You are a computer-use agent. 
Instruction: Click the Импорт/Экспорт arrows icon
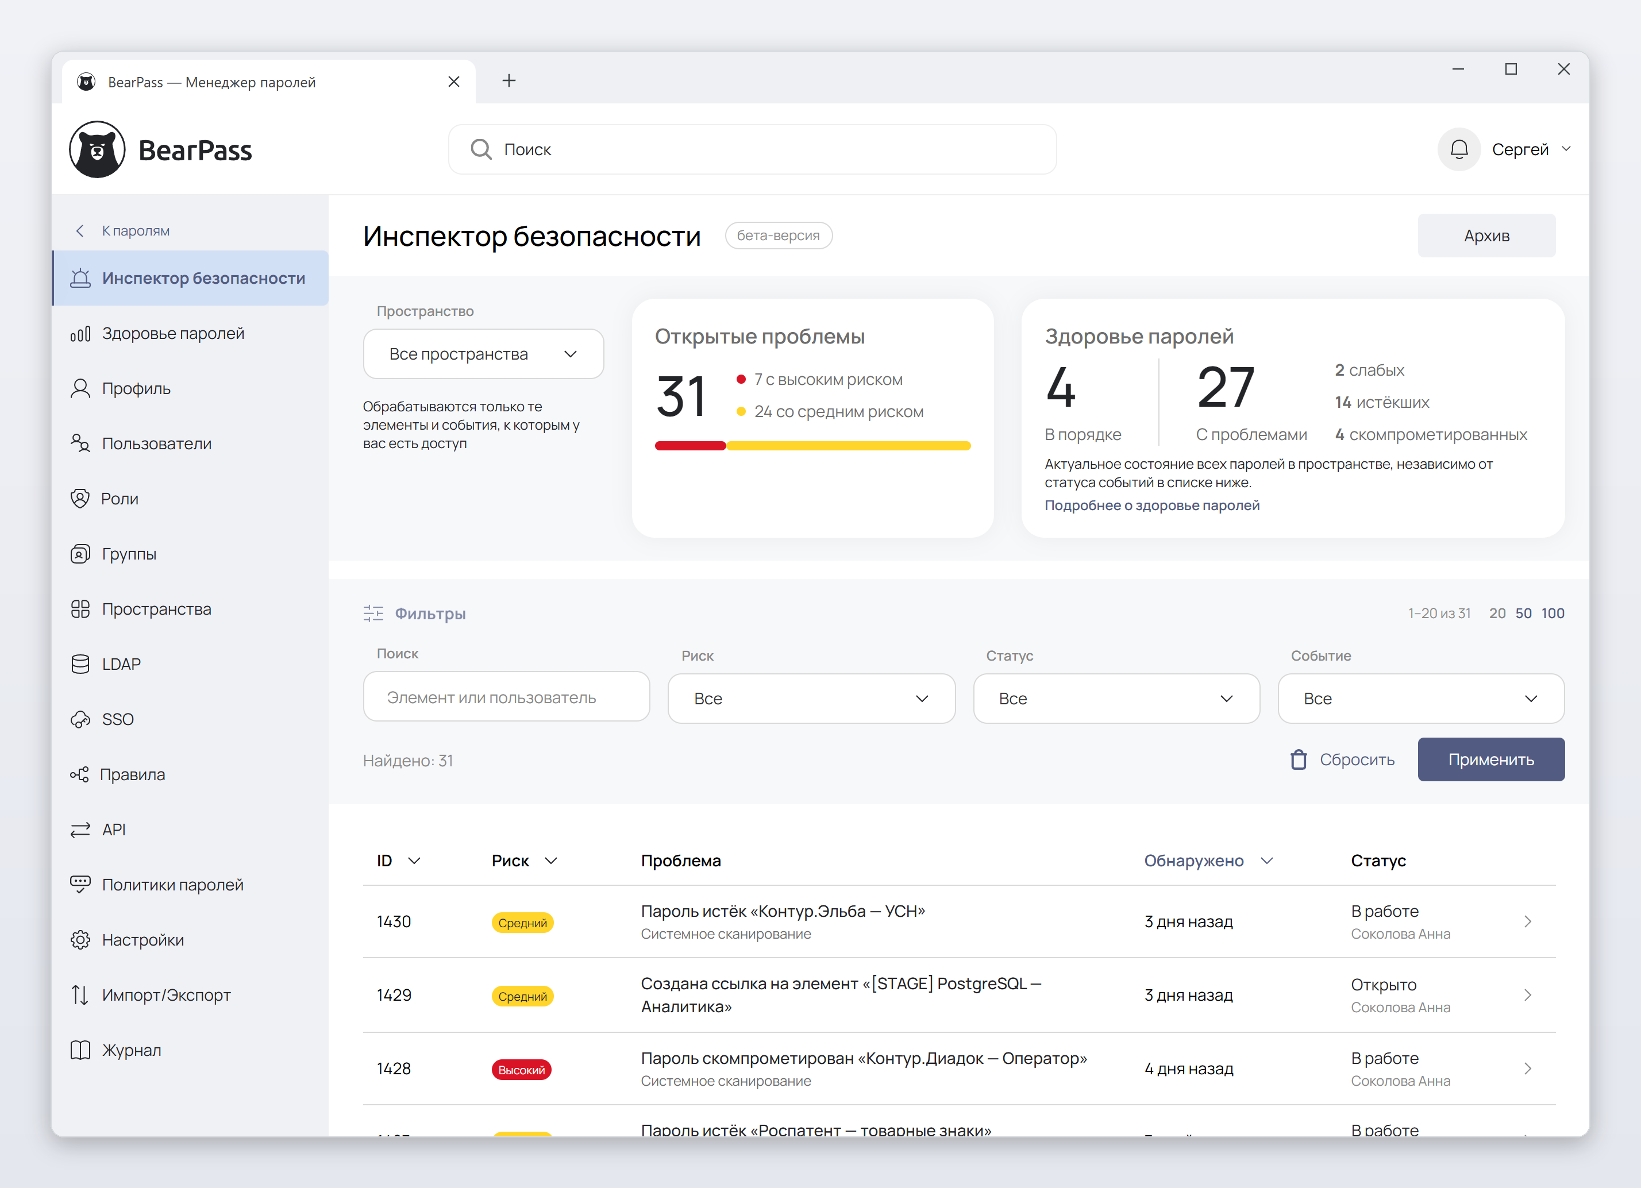pos(80,995)
